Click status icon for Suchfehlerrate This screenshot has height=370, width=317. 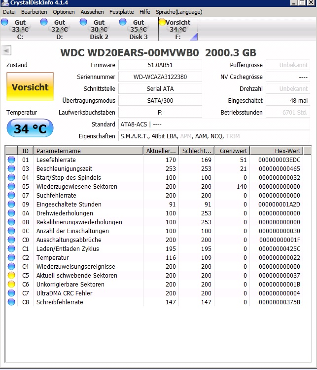[11, 195]
